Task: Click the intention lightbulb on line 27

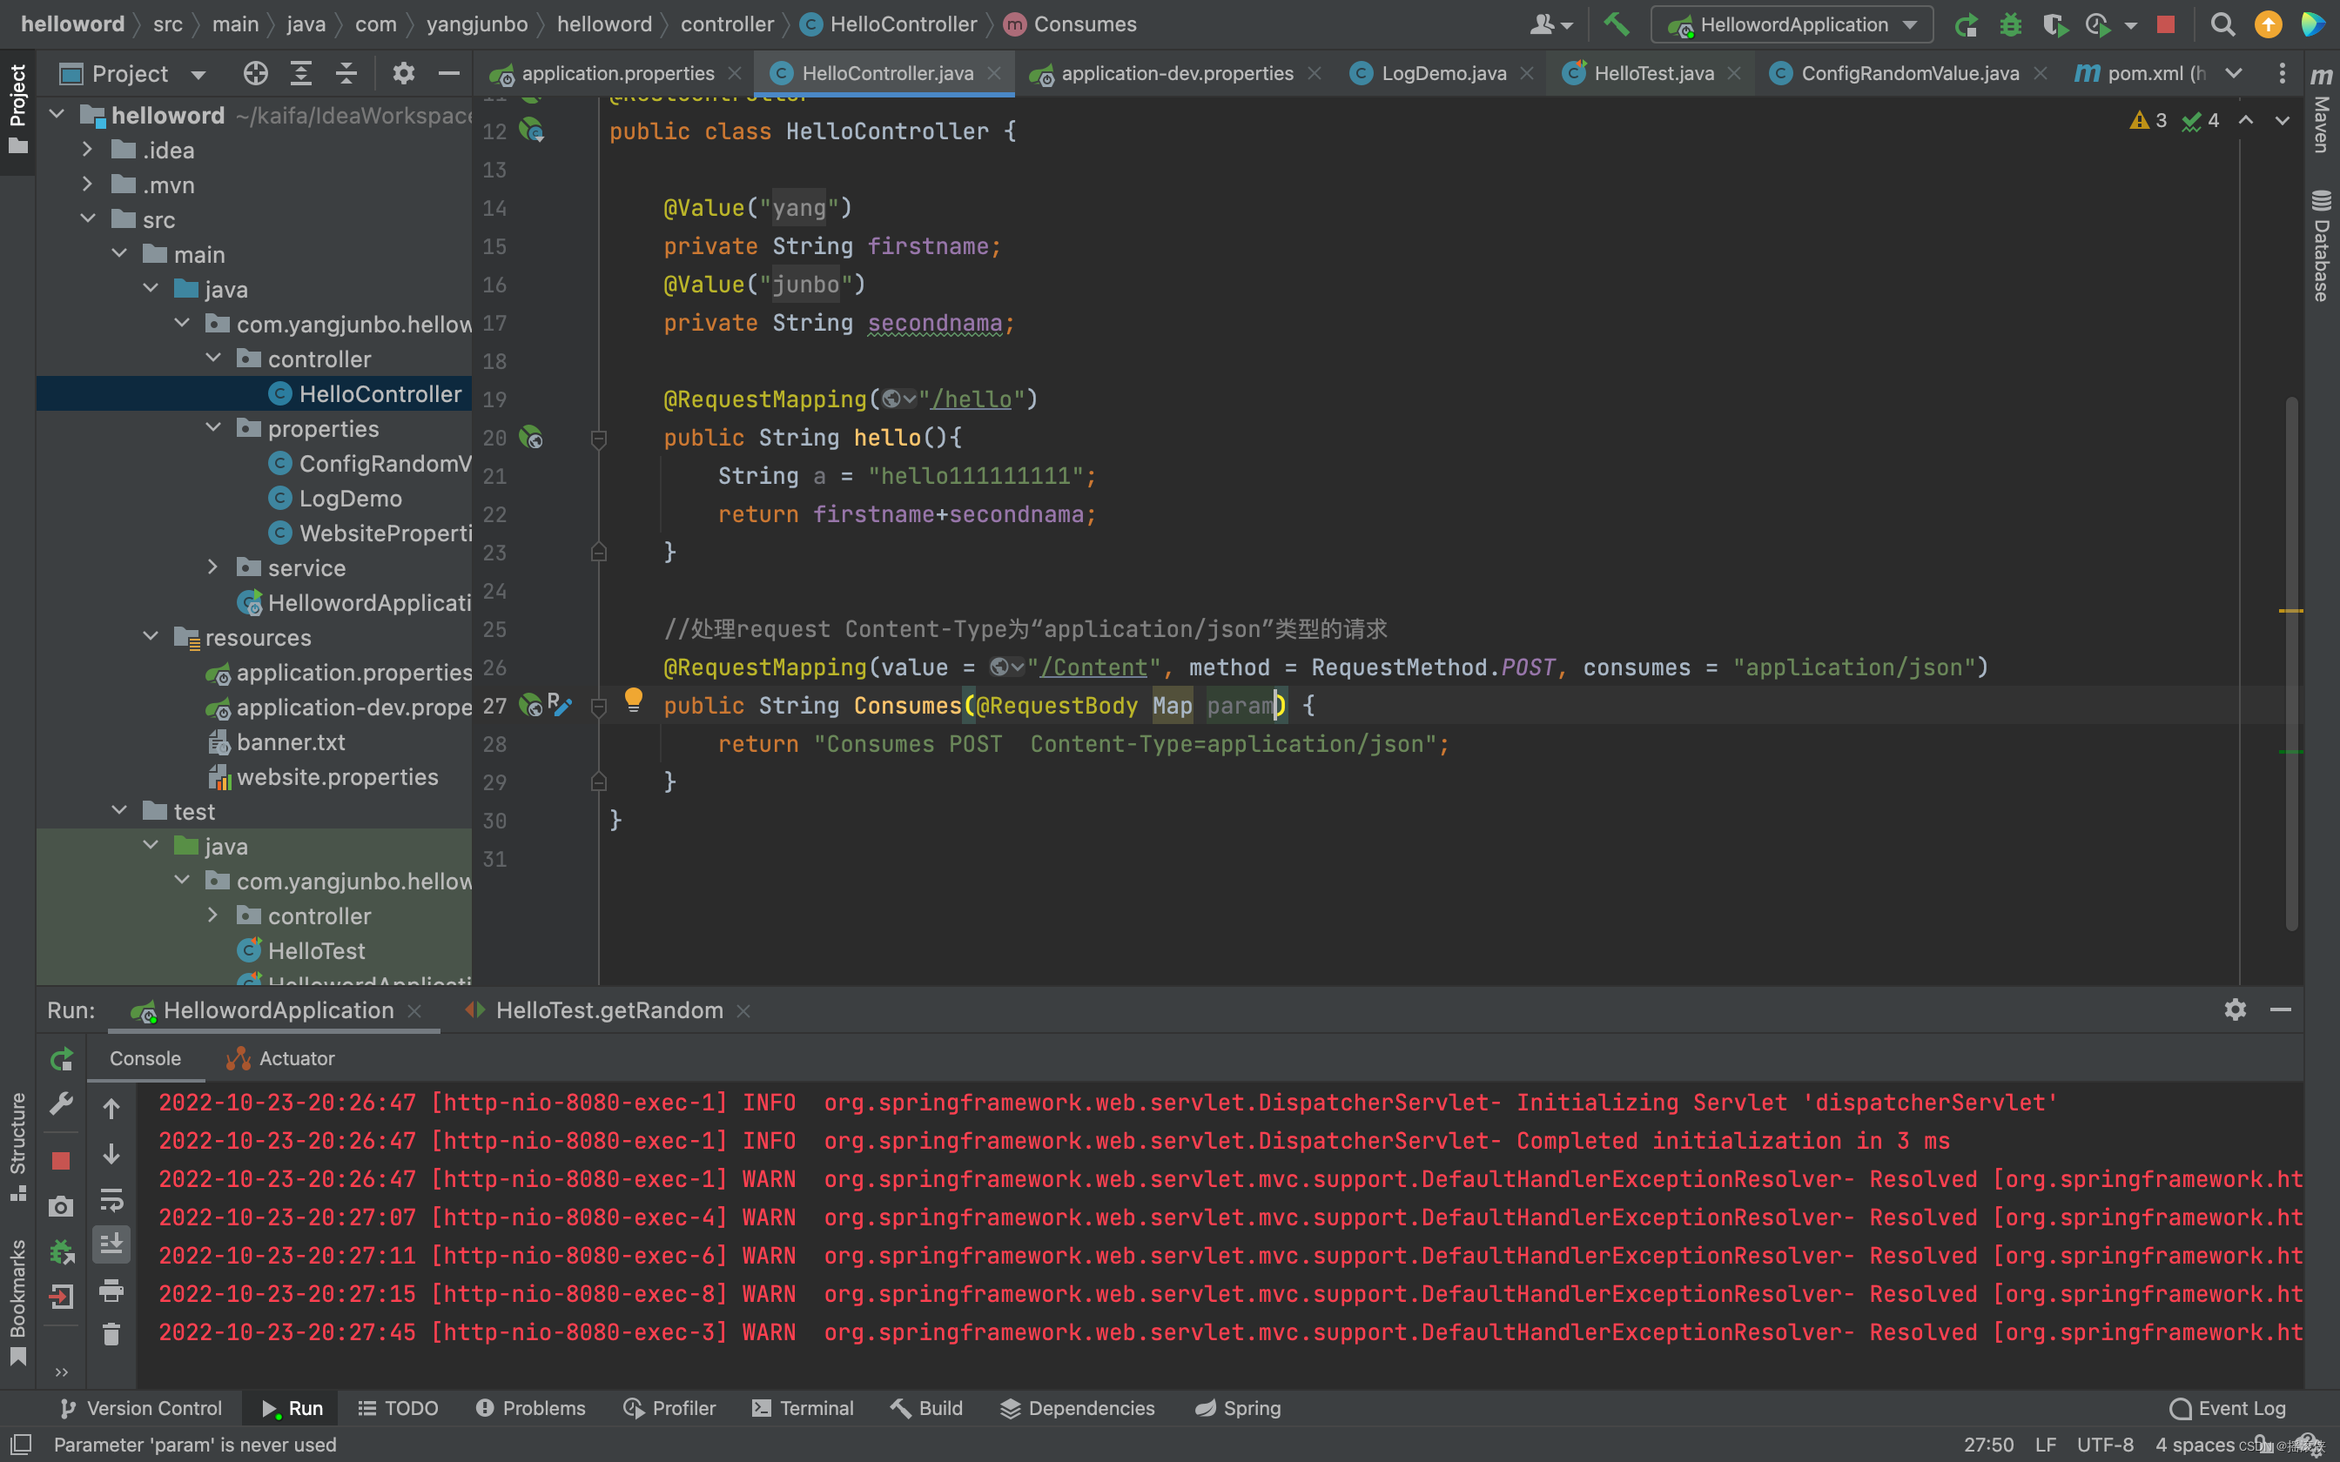Action: 634,699
